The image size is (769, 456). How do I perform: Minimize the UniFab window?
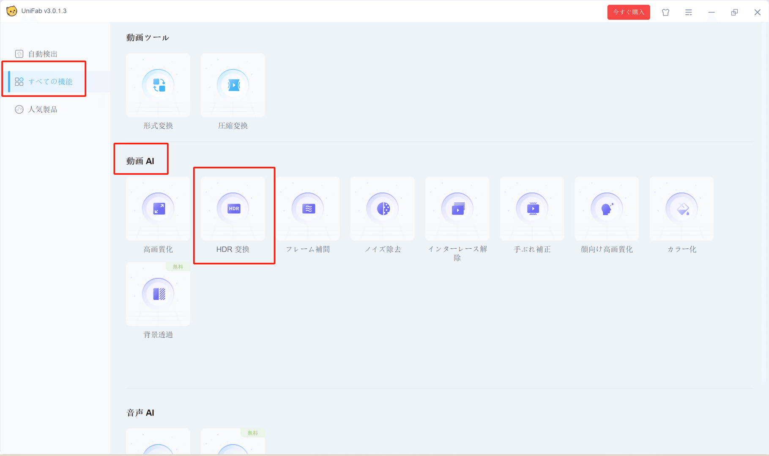pos(712,12)
